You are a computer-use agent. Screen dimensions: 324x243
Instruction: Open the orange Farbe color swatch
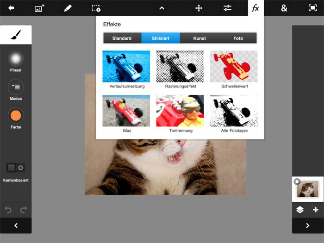pyautogui.click(x=16, y=115)
